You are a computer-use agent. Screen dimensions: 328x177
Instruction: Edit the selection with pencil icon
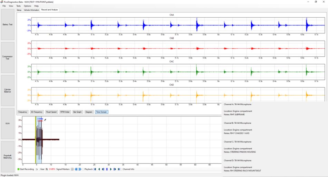point(45,120)
